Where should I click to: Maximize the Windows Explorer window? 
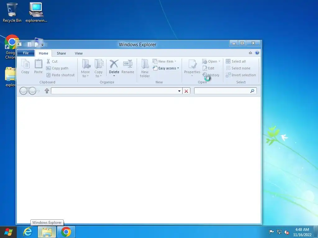[x=242, y=43]
